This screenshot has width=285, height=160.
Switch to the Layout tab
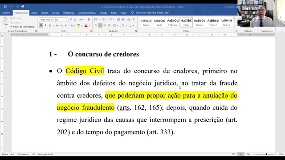pyautogui.click(x=55, y=13)
